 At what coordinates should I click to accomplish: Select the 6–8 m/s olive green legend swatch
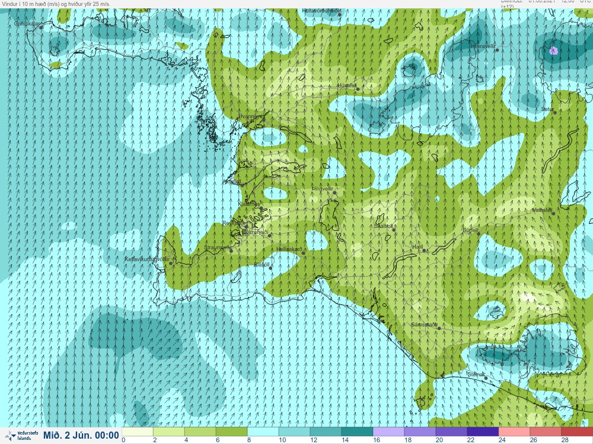click(231, 432)
